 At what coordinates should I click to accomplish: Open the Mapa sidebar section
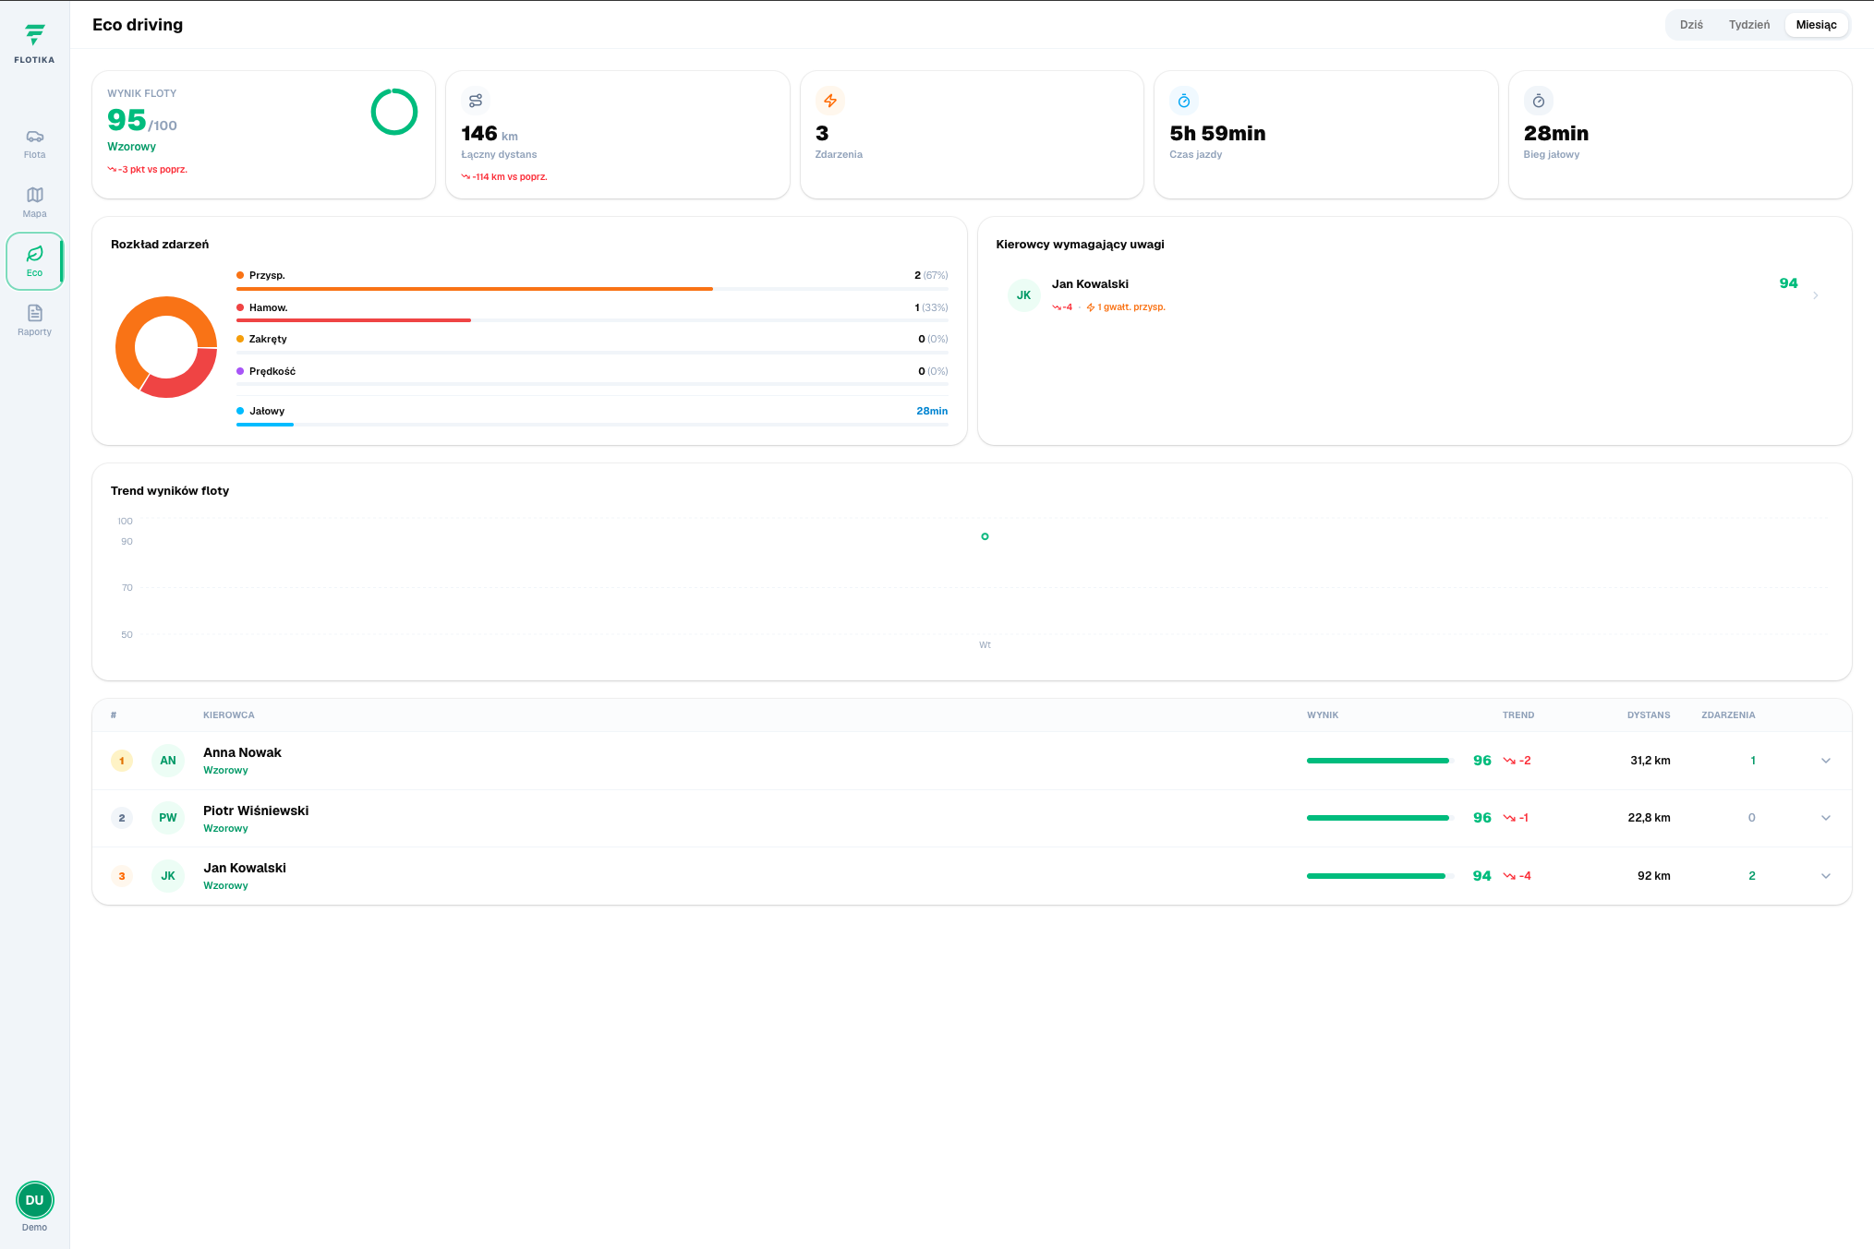(x=34, y=203)
